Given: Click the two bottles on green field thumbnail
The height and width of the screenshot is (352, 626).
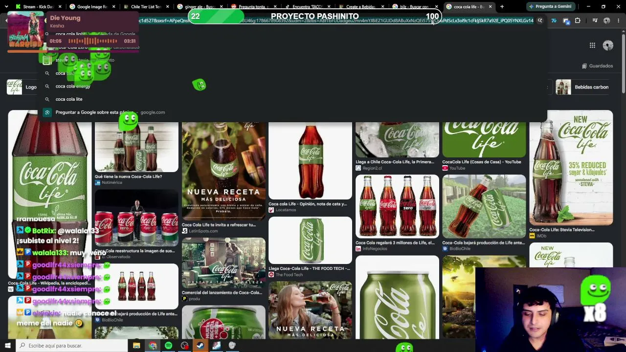Looking at the screenshot, I should 484,206.
